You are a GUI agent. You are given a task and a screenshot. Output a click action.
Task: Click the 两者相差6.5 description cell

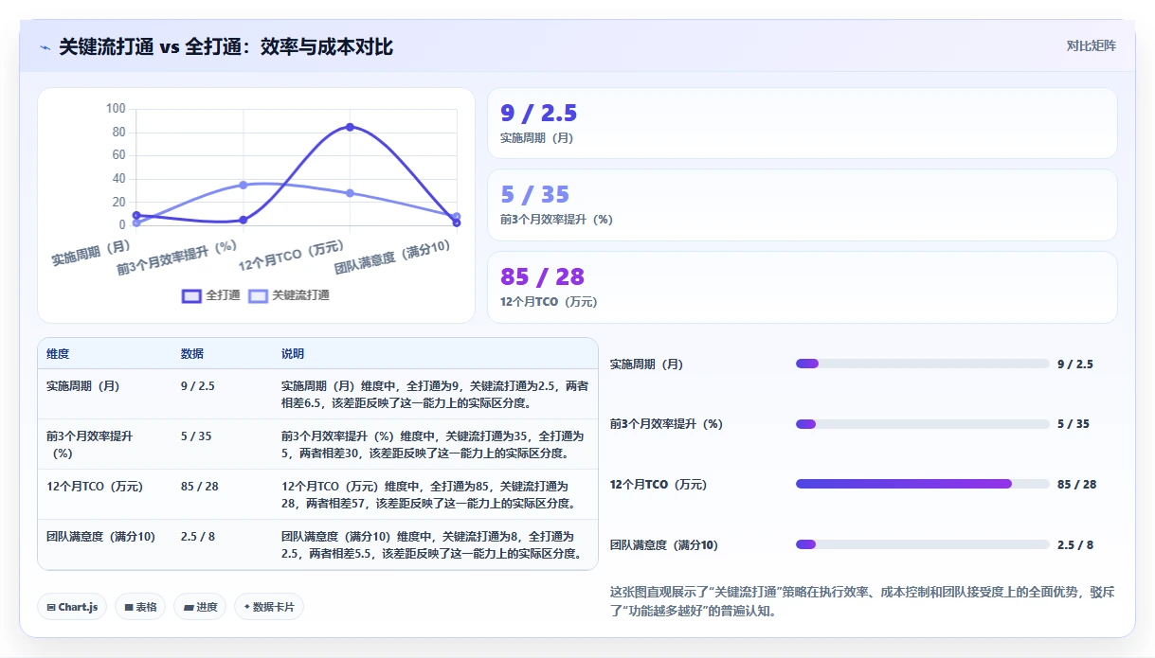coord(435,394)
